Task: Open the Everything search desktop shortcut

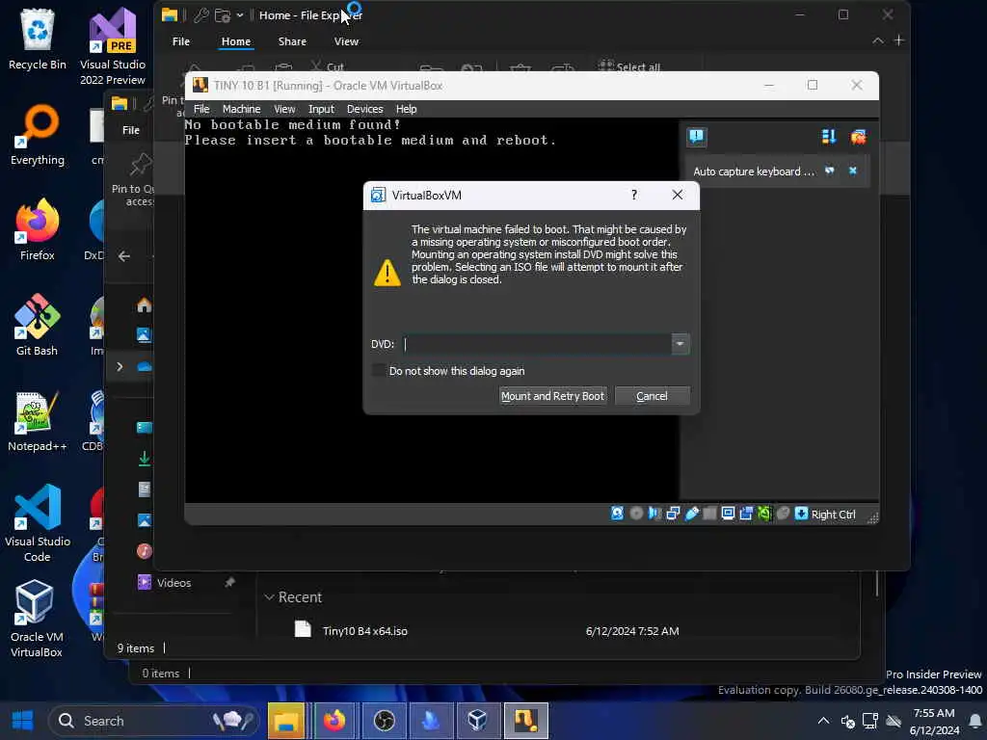Action: click(x=38, y=135)
